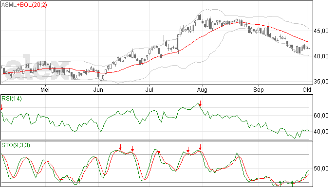Click the 45,00 price axis value

[321, 31]
